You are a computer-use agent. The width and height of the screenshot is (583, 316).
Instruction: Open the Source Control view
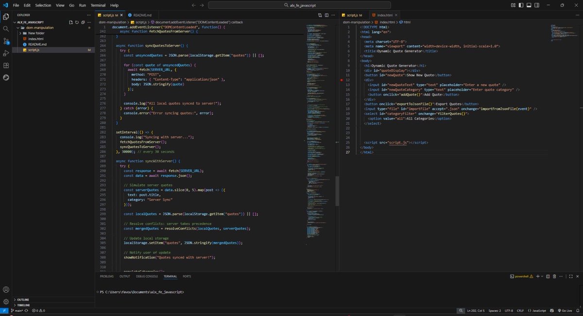(6, 41)
